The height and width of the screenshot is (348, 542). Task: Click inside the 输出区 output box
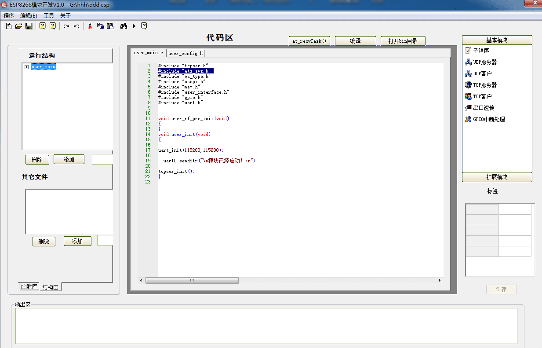point(266,326)
